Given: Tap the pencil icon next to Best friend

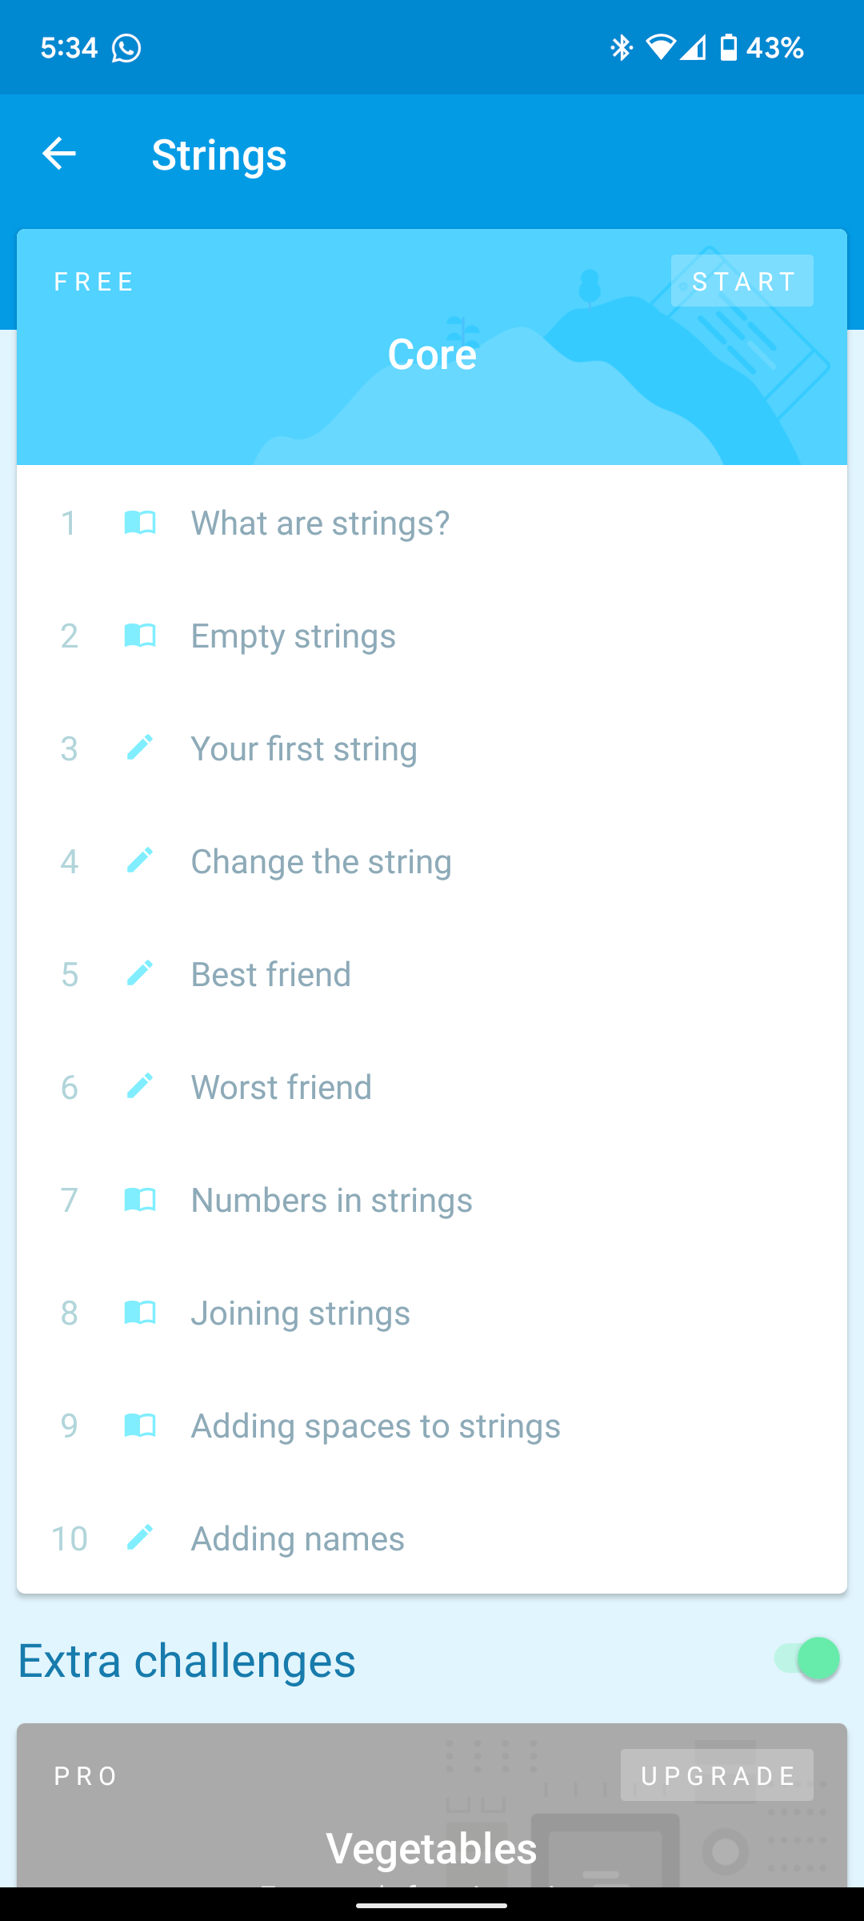Looking at the screenshot, I should [x=140, y=973].
